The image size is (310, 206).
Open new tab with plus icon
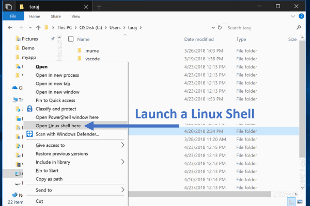[x=99, y=7]
